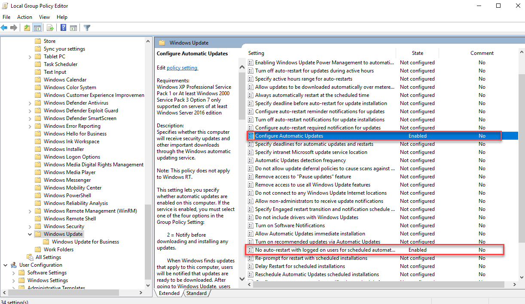Click the Up One Level folder icon
525x304 pixels.
click(x=27, y=28)
